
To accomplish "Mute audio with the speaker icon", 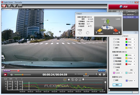I will [12, 75].
